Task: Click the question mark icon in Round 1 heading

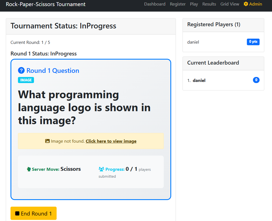Action: [x=21, y=71]
